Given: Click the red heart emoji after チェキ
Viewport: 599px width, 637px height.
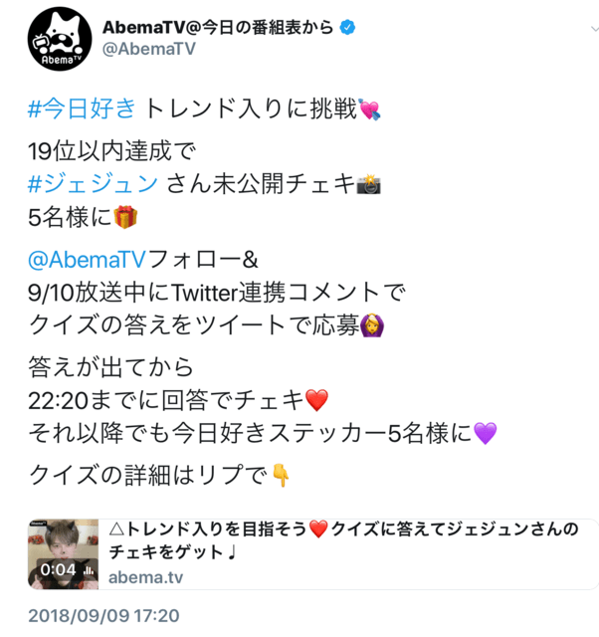Looking at the screenshot, I should pyautogui.click(x=316, y=400).
